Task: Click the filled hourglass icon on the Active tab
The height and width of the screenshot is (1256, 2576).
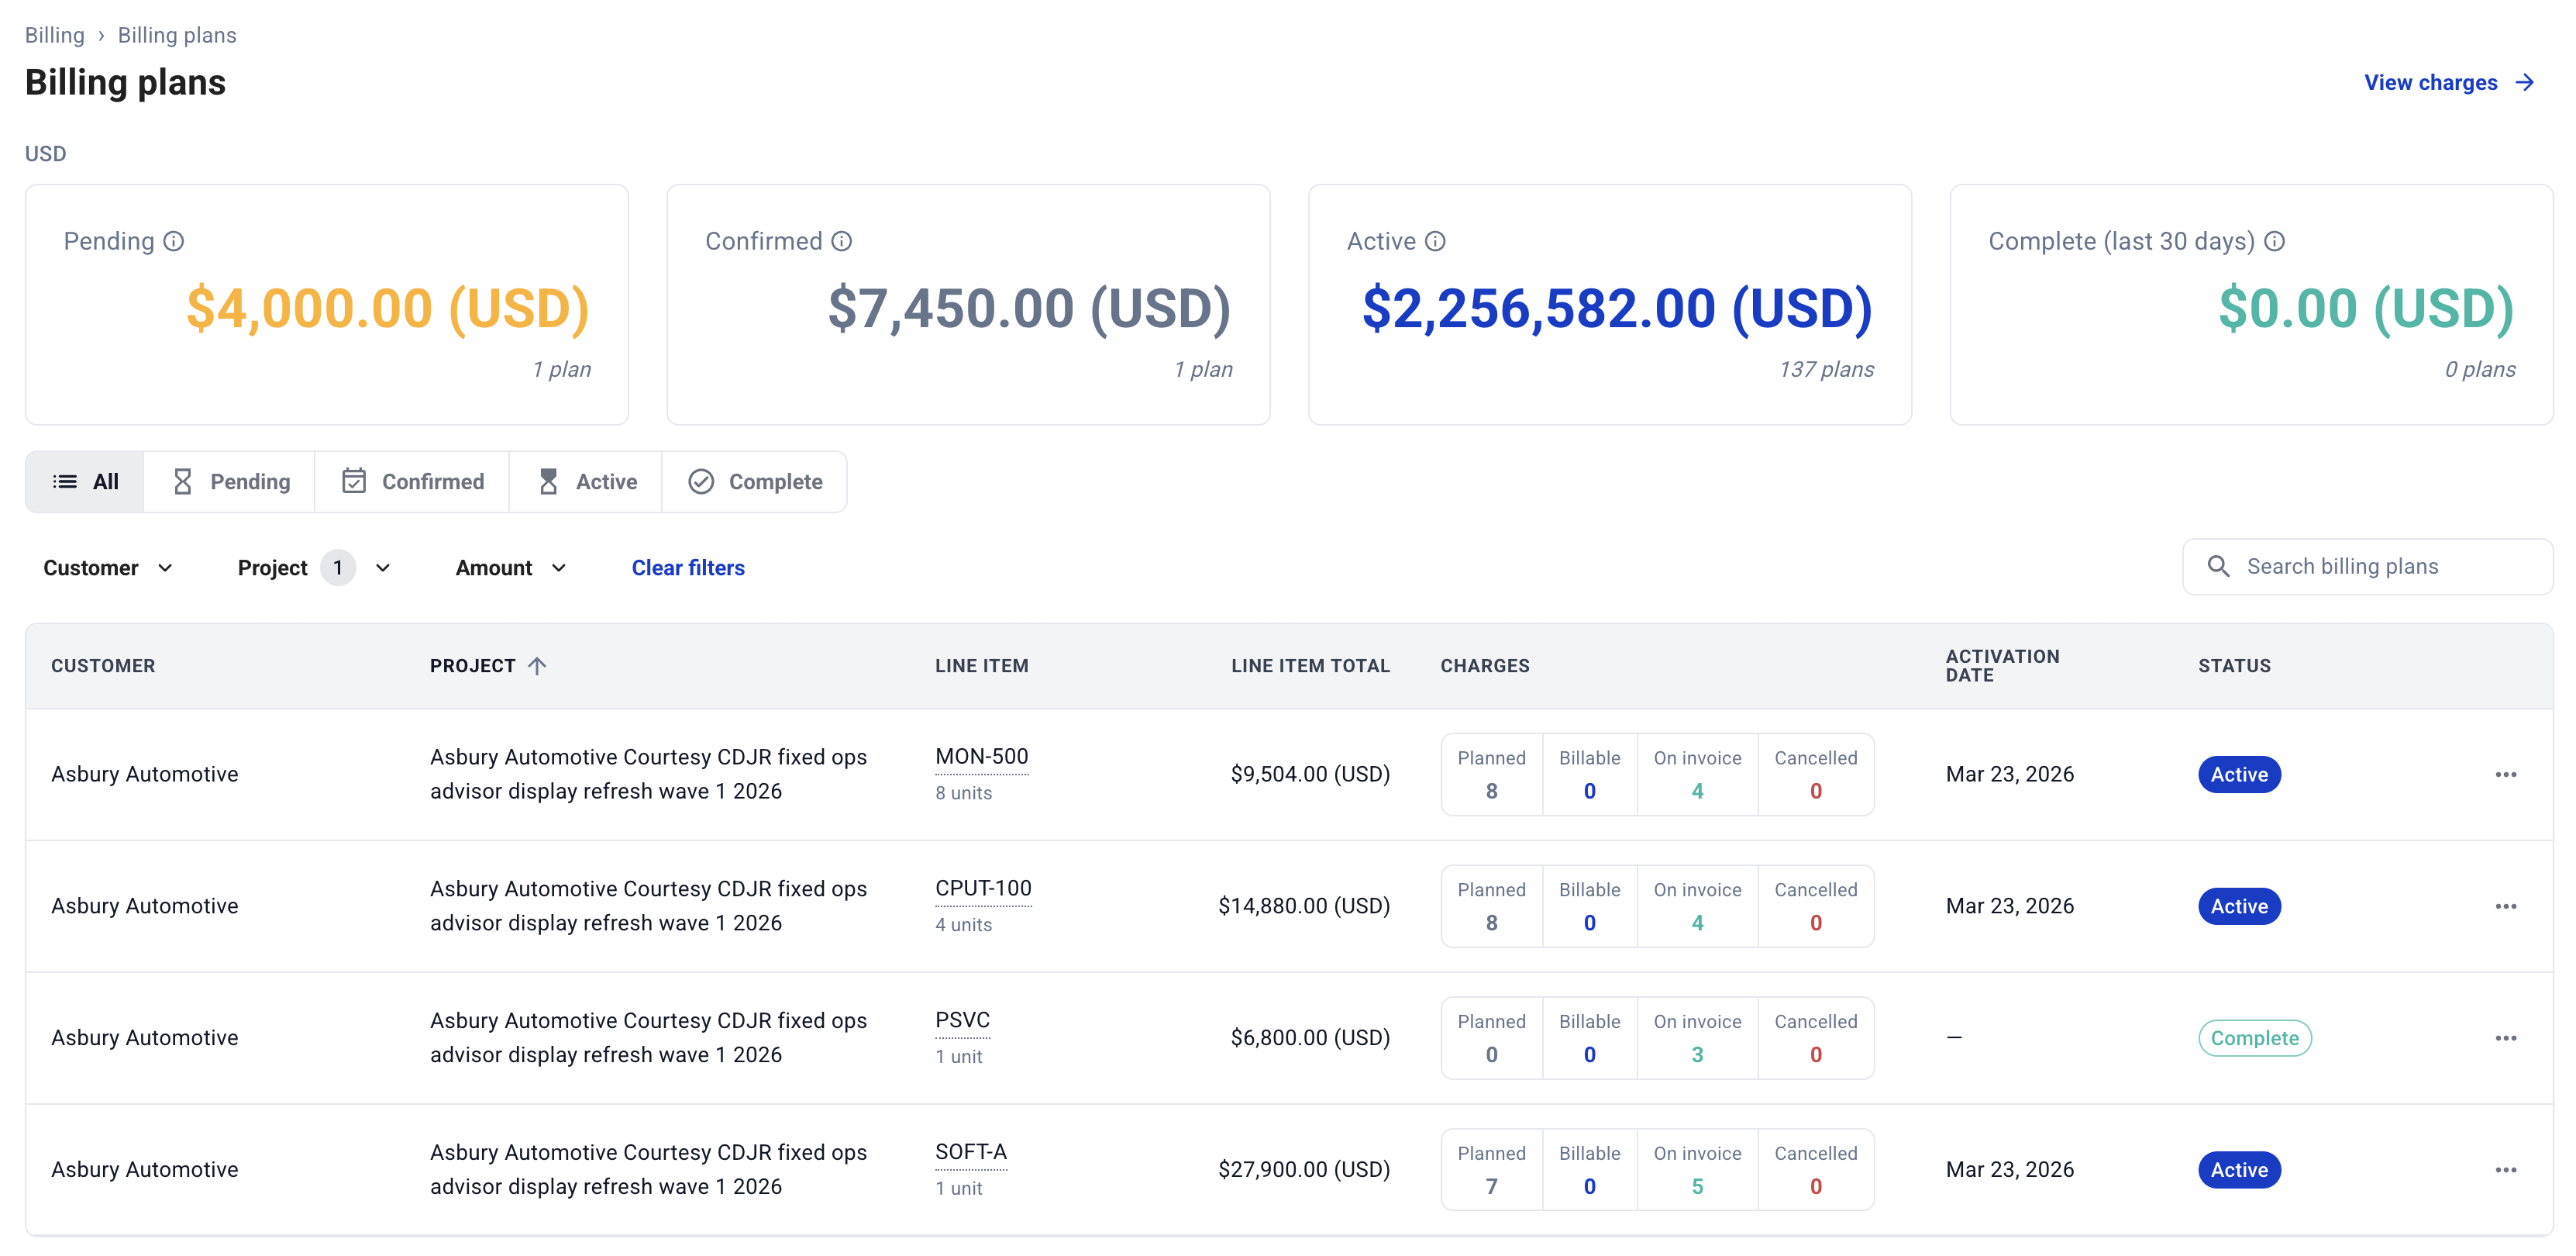Action: tap(548, 482)
